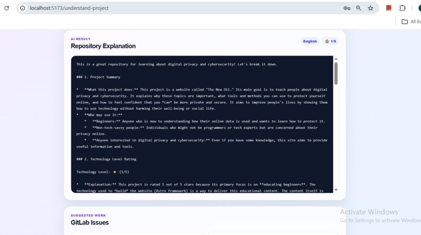The height and width of the screenshot is (235, 421).
Task: Click the SUGGESTED WORK label
Action: [x=88, y=215]
